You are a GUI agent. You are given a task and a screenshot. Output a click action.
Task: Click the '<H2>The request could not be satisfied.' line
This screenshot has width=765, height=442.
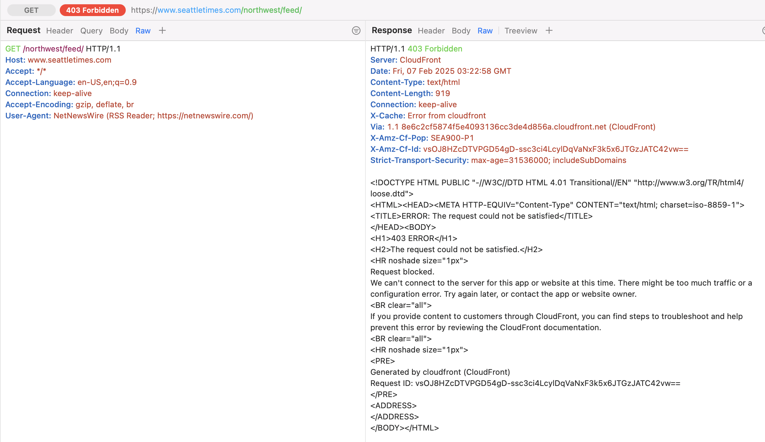tap(456, 250)
